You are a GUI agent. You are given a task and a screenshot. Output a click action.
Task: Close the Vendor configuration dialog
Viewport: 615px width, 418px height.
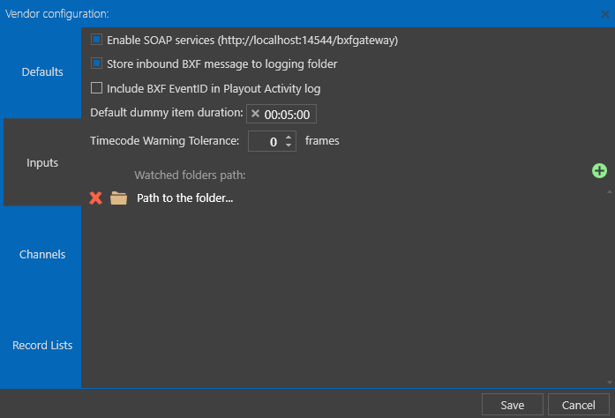click(604, 14)
